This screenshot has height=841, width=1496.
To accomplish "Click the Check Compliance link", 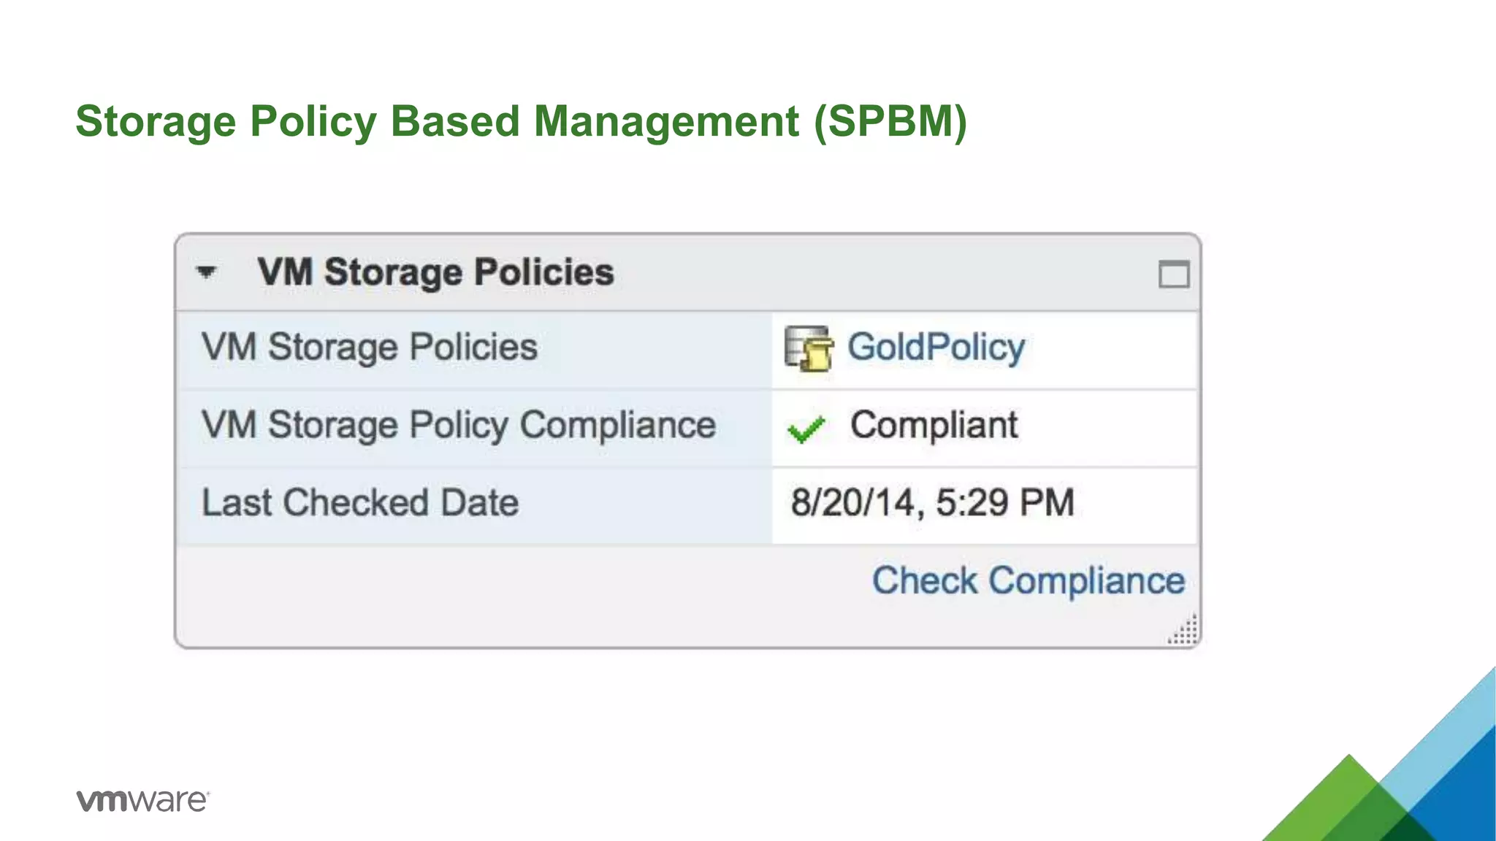I will coord(1028,582).
